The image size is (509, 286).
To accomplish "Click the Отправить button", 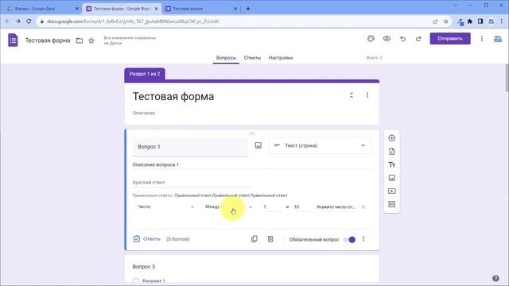I will coord(450,39).
